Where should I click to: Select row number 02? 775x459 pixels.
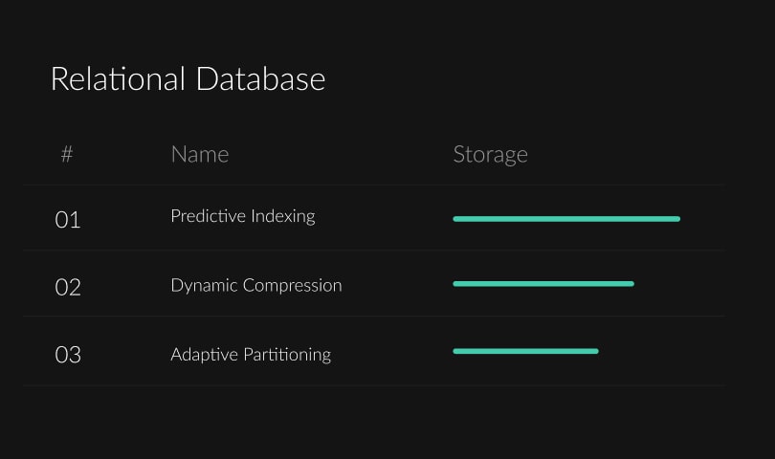coord(68,287)
